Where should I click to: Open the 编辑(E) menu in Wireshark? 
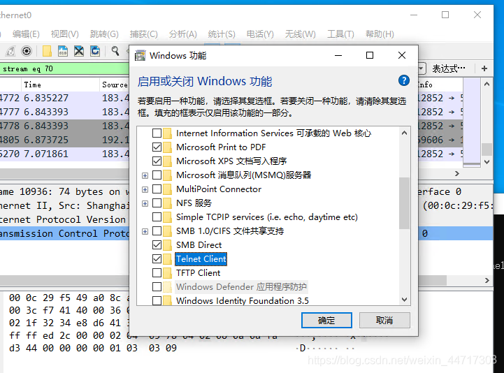pos(26,34)
